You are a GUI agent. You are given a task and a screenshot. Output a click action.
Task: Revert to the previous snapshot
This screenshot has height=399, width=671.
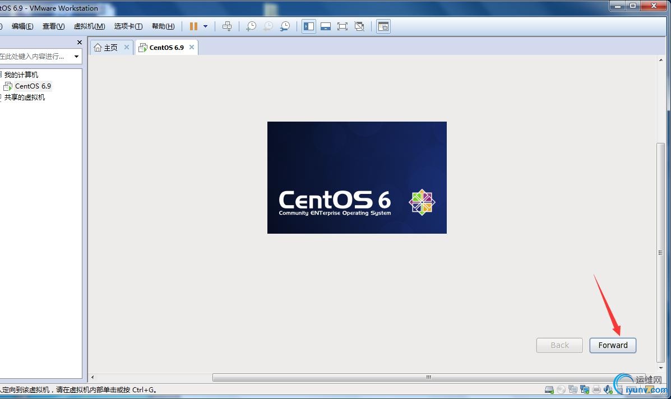click(x=268, y=26)
